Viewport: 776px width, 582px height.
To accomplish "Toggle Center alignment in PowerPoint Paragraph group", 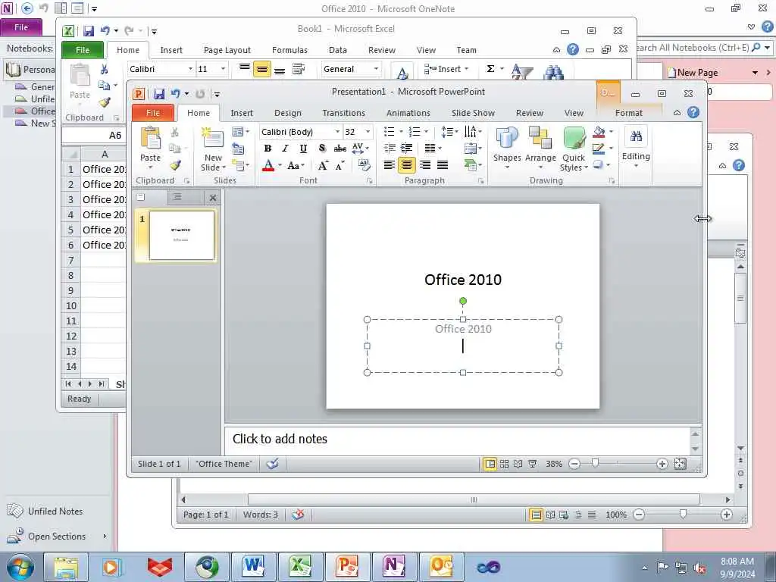I will (407, 164).
